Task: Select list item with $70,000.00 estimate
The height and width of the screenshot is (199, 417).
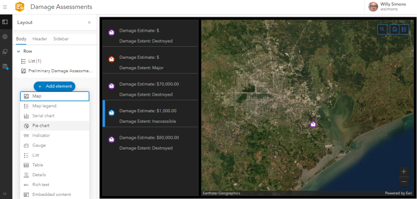Action: point(150,87)
